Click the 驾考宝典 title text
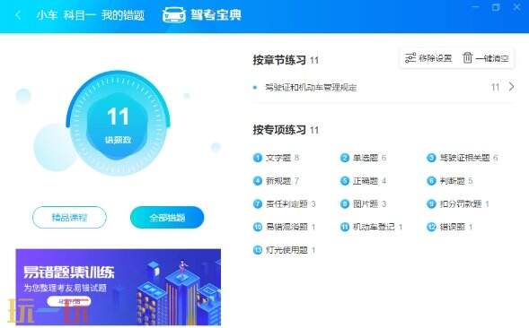 coord(216,15)
